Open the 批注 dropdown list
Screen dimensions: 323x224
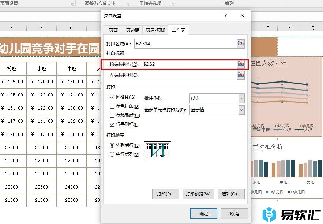[241, 98]
